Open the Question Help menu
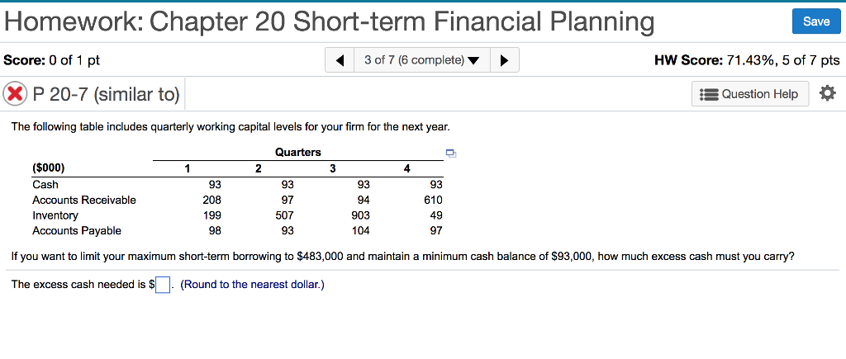The height and width of the screenshot is (359, 846). (x=750, y=94)
